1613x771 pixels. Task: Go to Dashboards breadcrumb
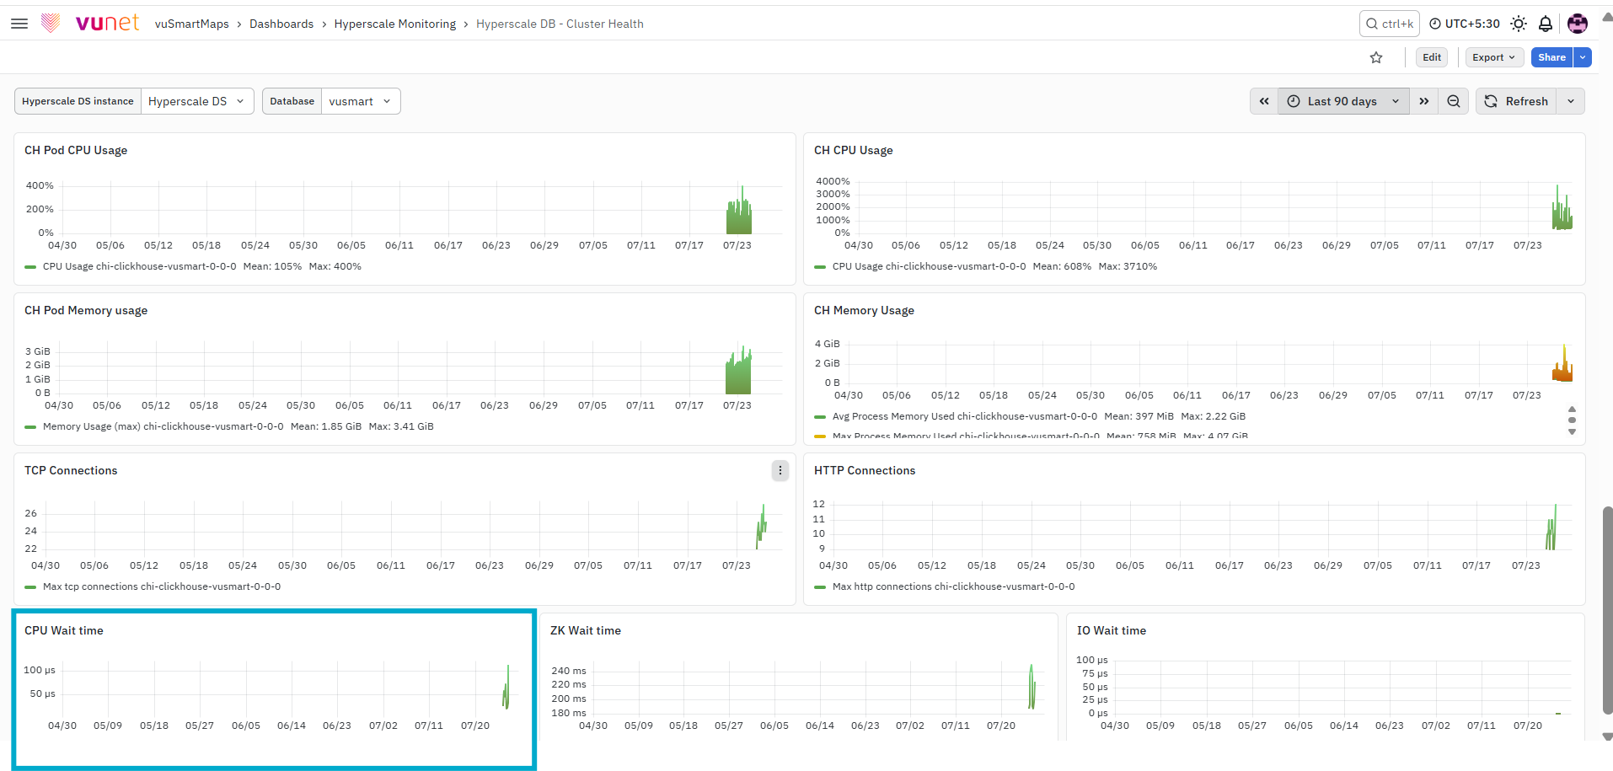coord(281,24)
